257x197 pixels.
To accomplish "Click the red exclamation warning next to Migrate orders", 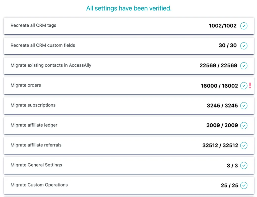I will [250, 85].
